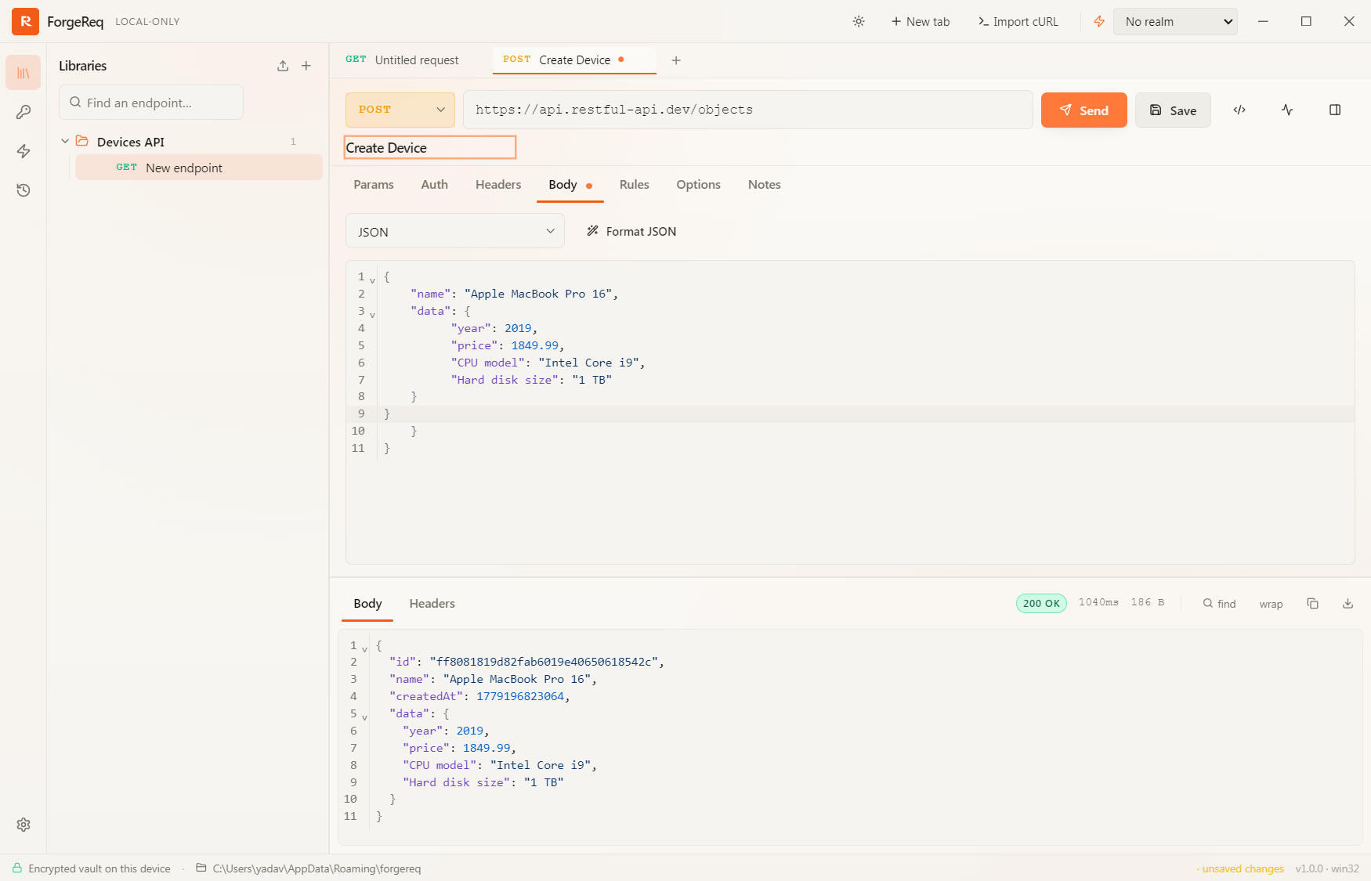
Task: Click the Encrypted vault on this device text
Action: point(99,868)
